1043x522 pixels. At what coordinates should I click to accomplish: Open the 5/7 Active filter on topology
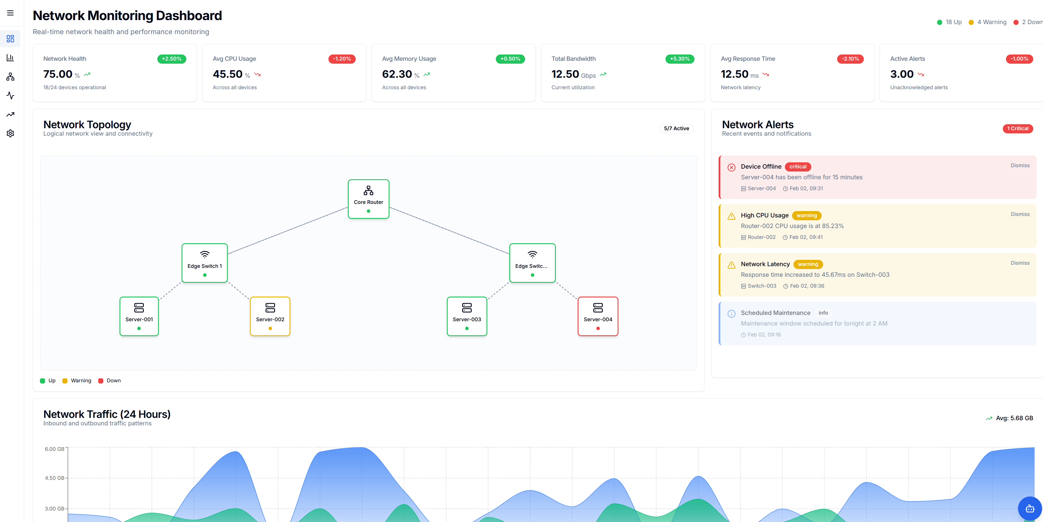676,128
